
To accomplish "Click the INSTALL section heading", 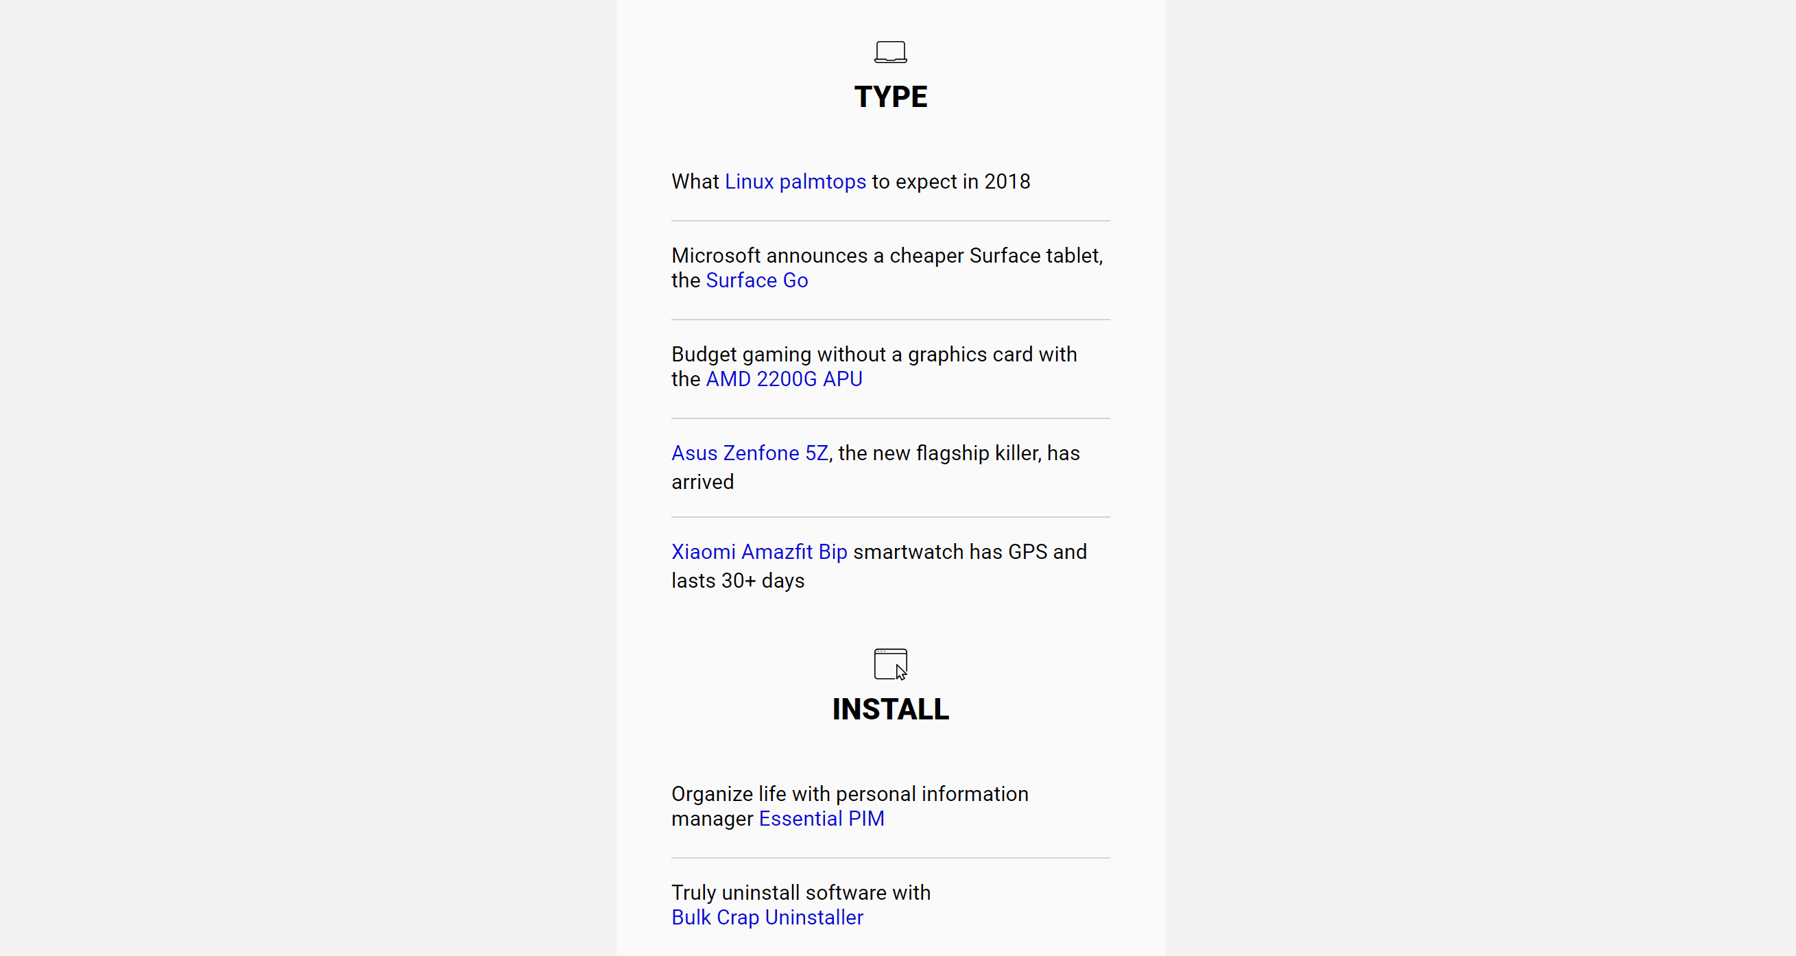I will click(x=890, y=709).
